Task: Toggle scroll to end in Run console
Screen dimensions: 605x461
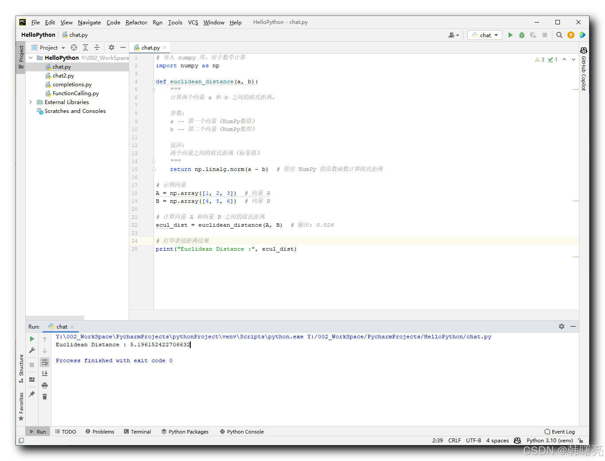Action: [x=45, y=373]
